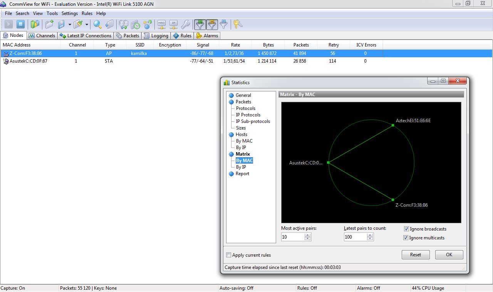Open the Statistics bar-chart toolbar icon
The height and width of the screenshot is (292, 493).
click(x=35, y=25)
